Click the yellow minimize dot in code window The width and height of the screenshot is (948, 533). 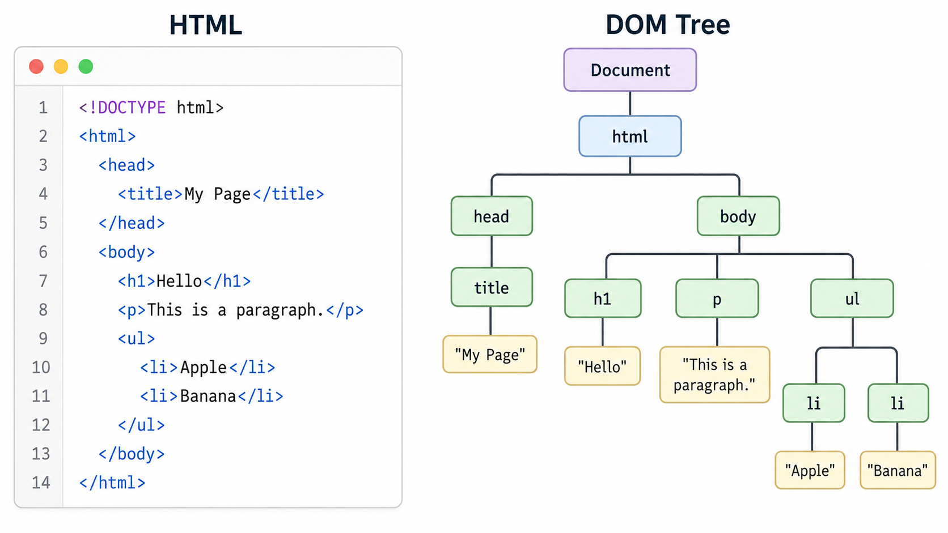(61, 67)
